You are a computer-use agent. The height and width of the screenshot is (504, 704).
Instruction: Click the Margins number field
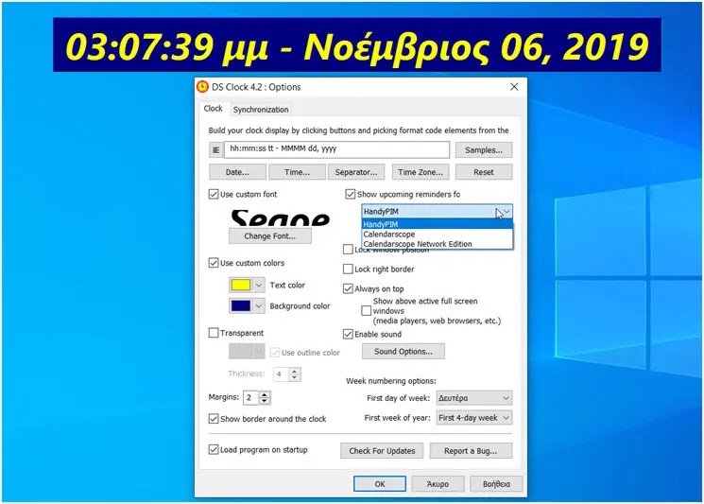pyautogui.click(x=251, y=397)
